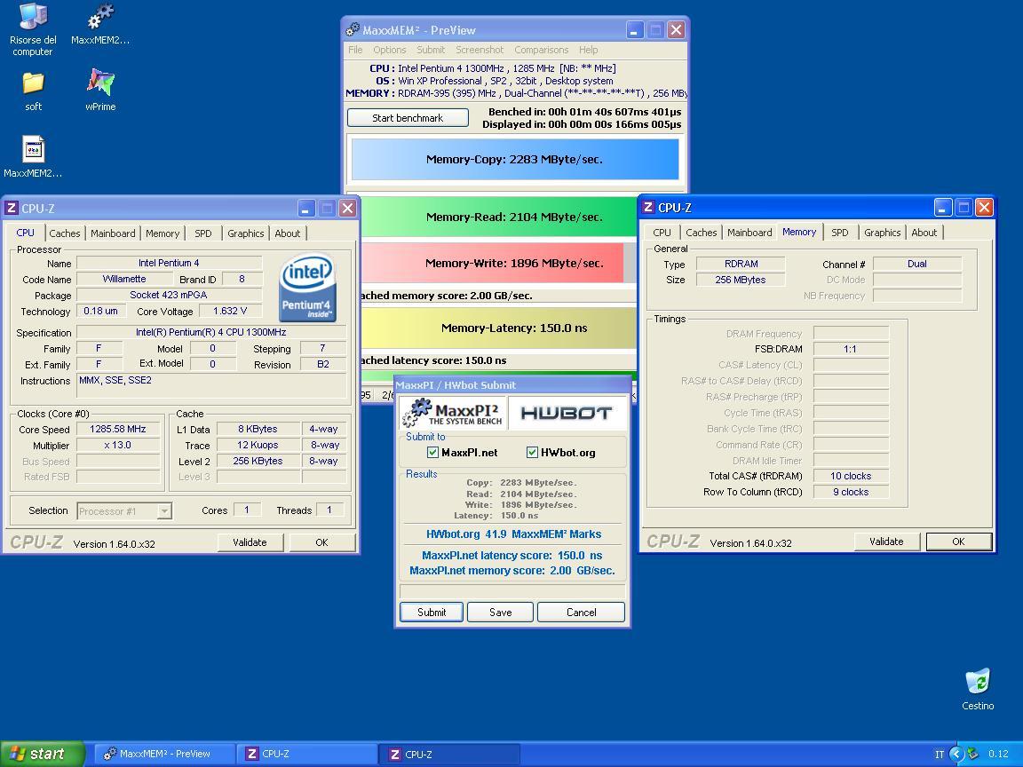Image resolution: width=1023 pixels, height=767 pixels.
Task: Click the Intel Pentium 4 logo
Action: pos(306,287)
